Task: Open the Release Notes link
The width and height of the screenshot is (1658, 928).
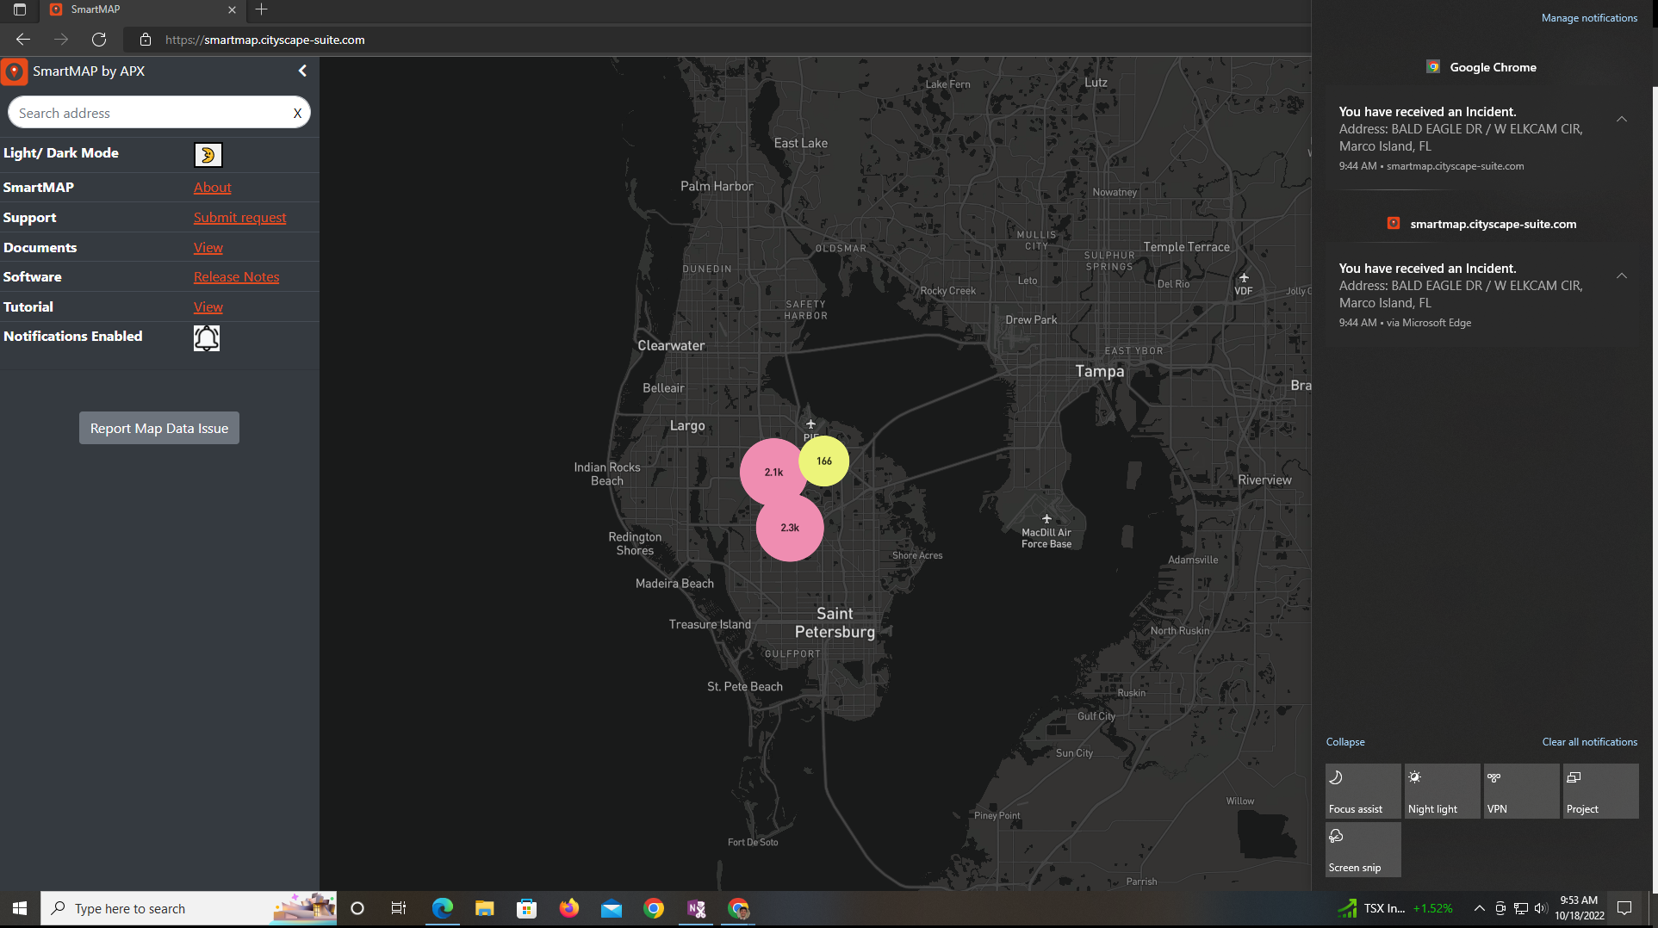Action: [x=236, y=277]
